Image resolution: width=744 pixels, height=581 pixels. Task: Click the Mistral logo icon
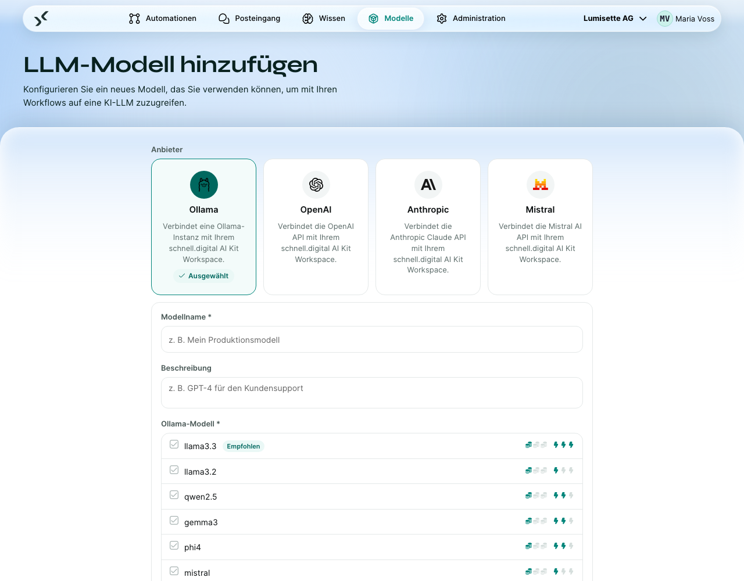[x=541, y=185]
